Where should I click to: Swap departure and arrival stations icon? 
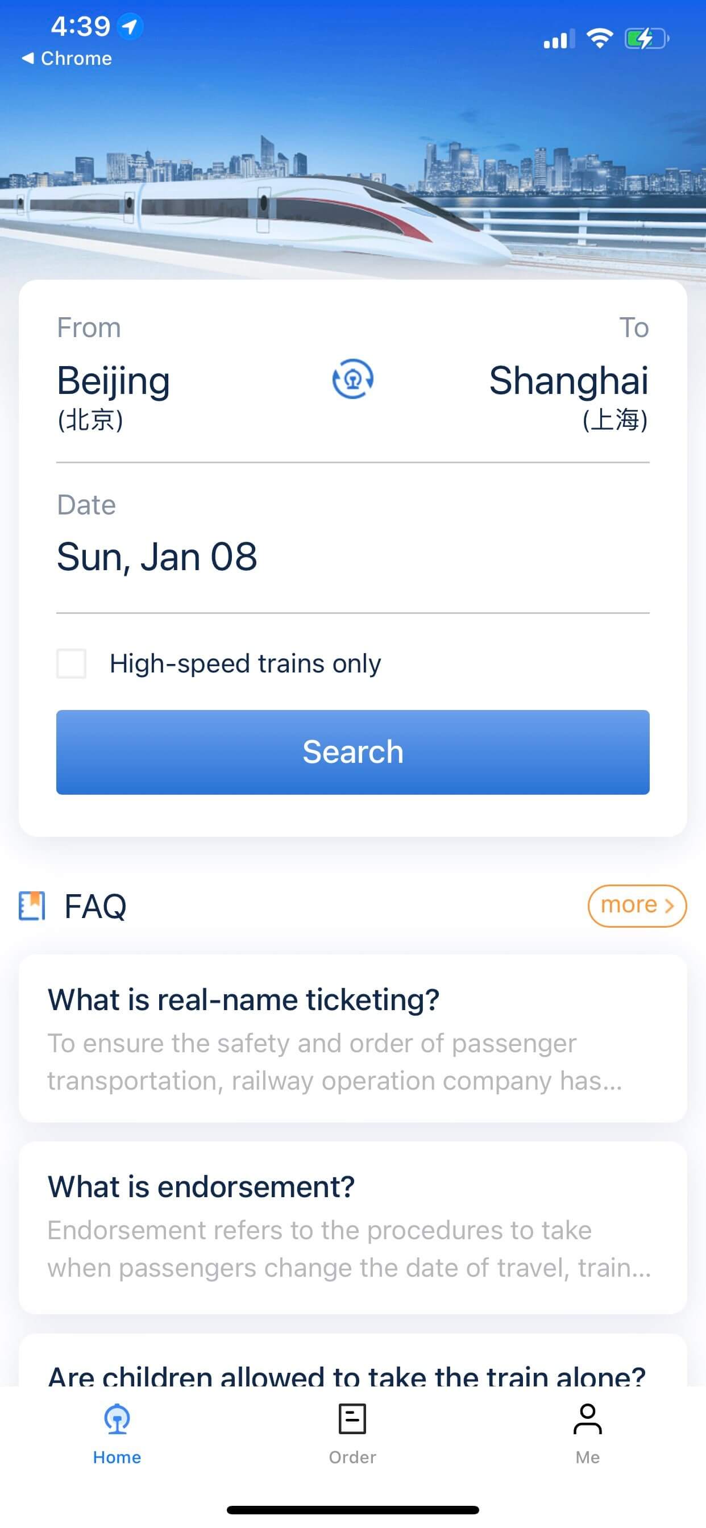(352, 379)
